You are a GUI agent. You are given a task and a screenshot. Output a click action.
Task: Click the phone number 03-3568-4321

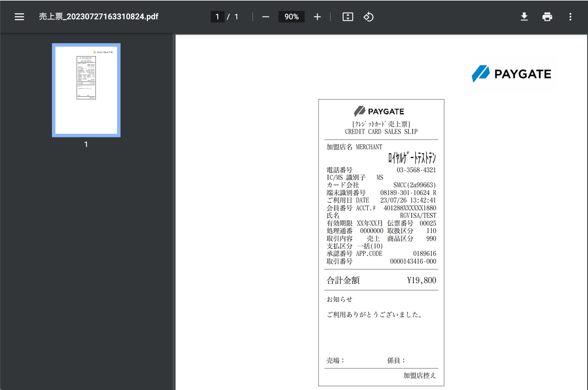tap(416, 170)
